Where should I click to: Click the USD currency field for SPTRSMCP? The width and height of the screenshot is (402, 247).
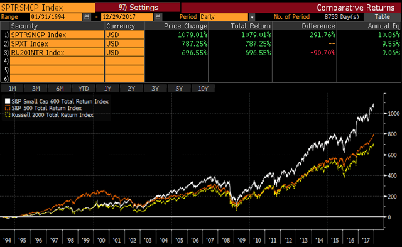click(124, 35)
